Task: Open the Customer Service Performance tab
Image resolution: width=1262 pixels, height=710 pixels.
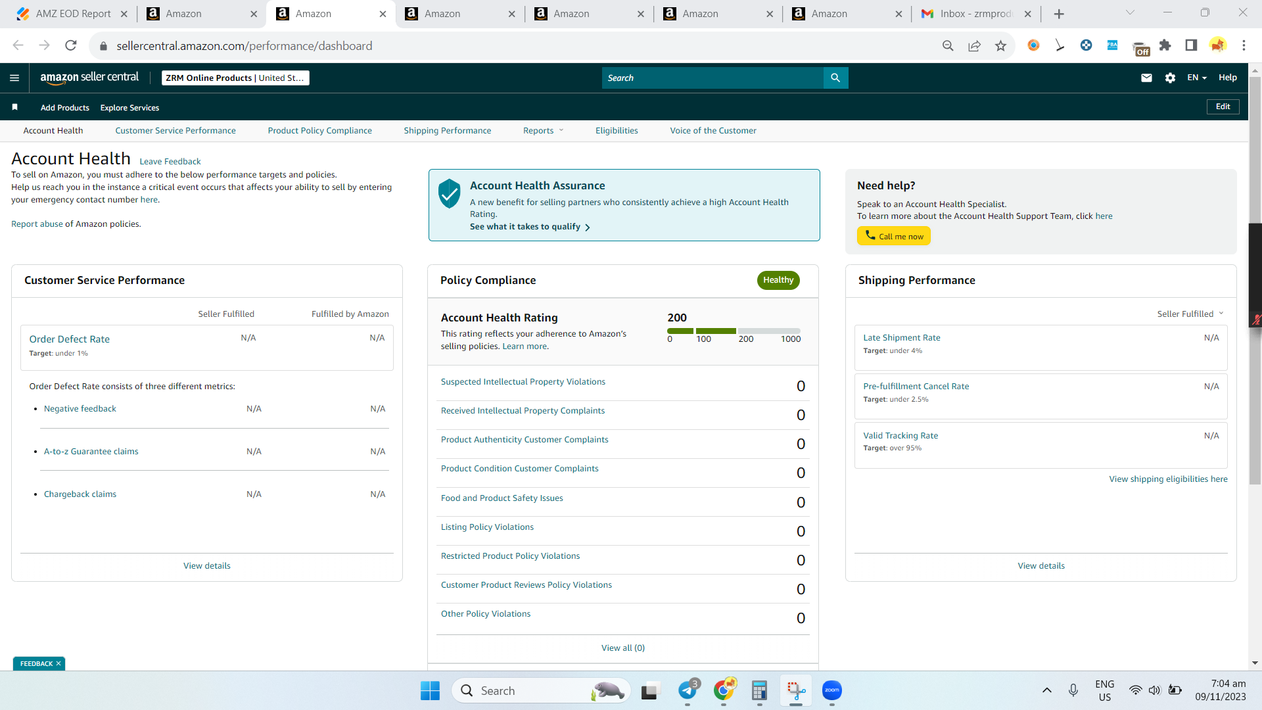Action: (175, 130)
